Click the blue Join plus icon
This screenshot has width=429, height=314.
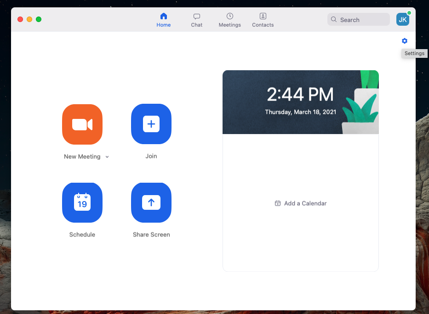pyautogui.click(x=151, y=124)
